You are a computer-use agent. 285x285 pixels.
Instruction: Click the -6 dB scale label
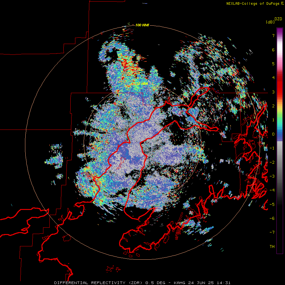pyautogui.click(x=272, y=218)
